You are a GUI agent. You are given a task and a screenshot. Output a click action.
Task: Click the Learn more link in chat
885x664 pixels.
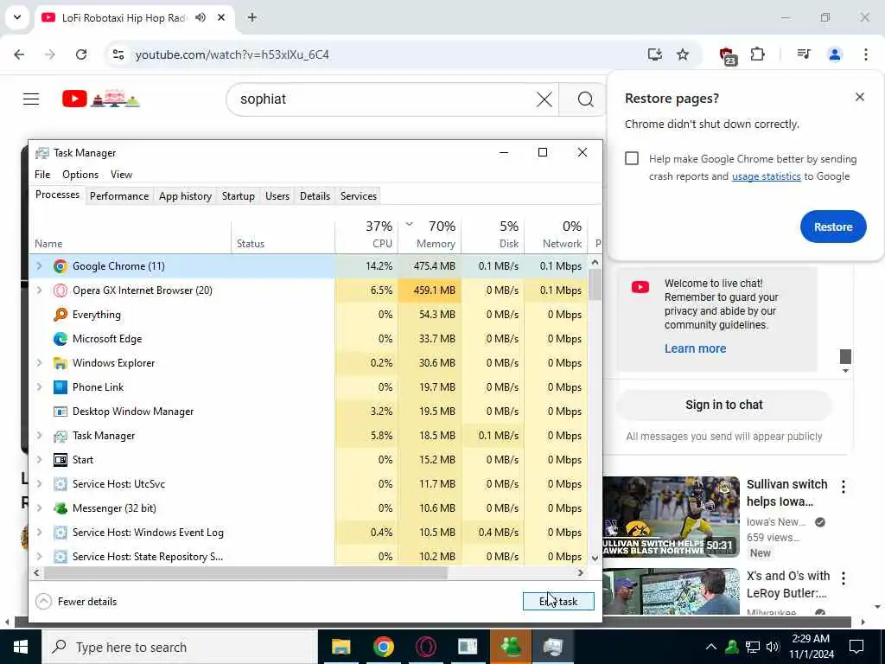[x=696, y=348]
